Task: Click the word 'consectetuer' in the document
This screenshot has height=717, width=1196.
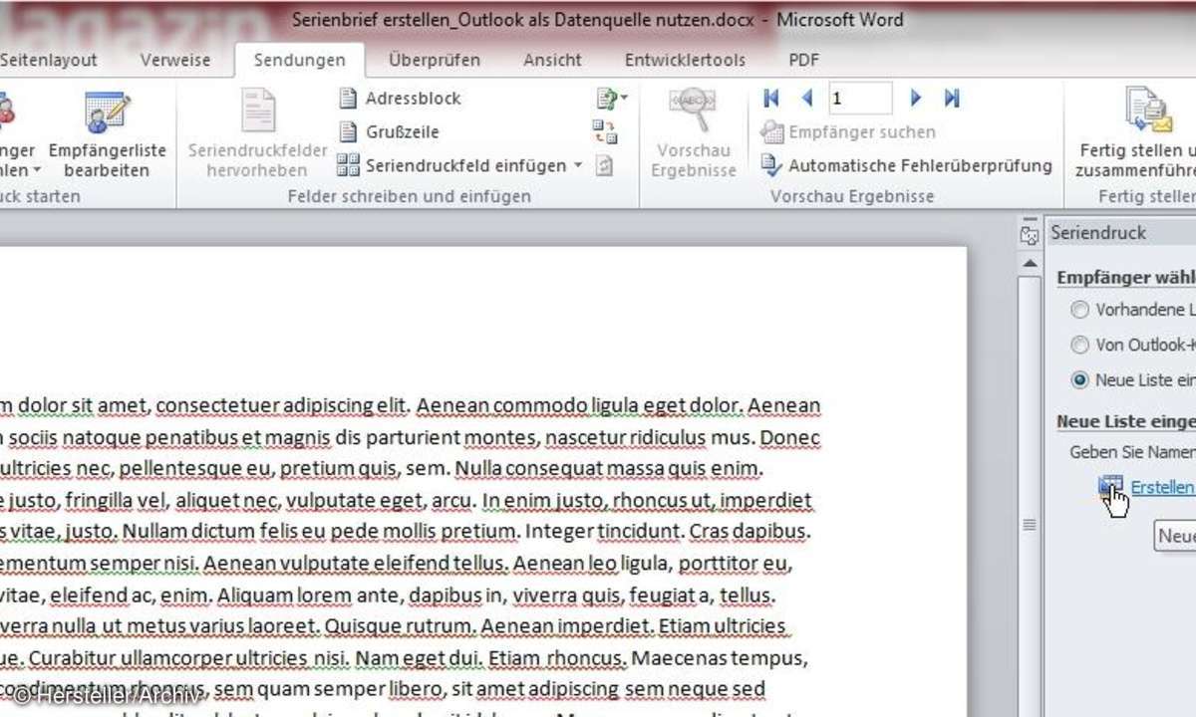Action: tap(217, 405)
